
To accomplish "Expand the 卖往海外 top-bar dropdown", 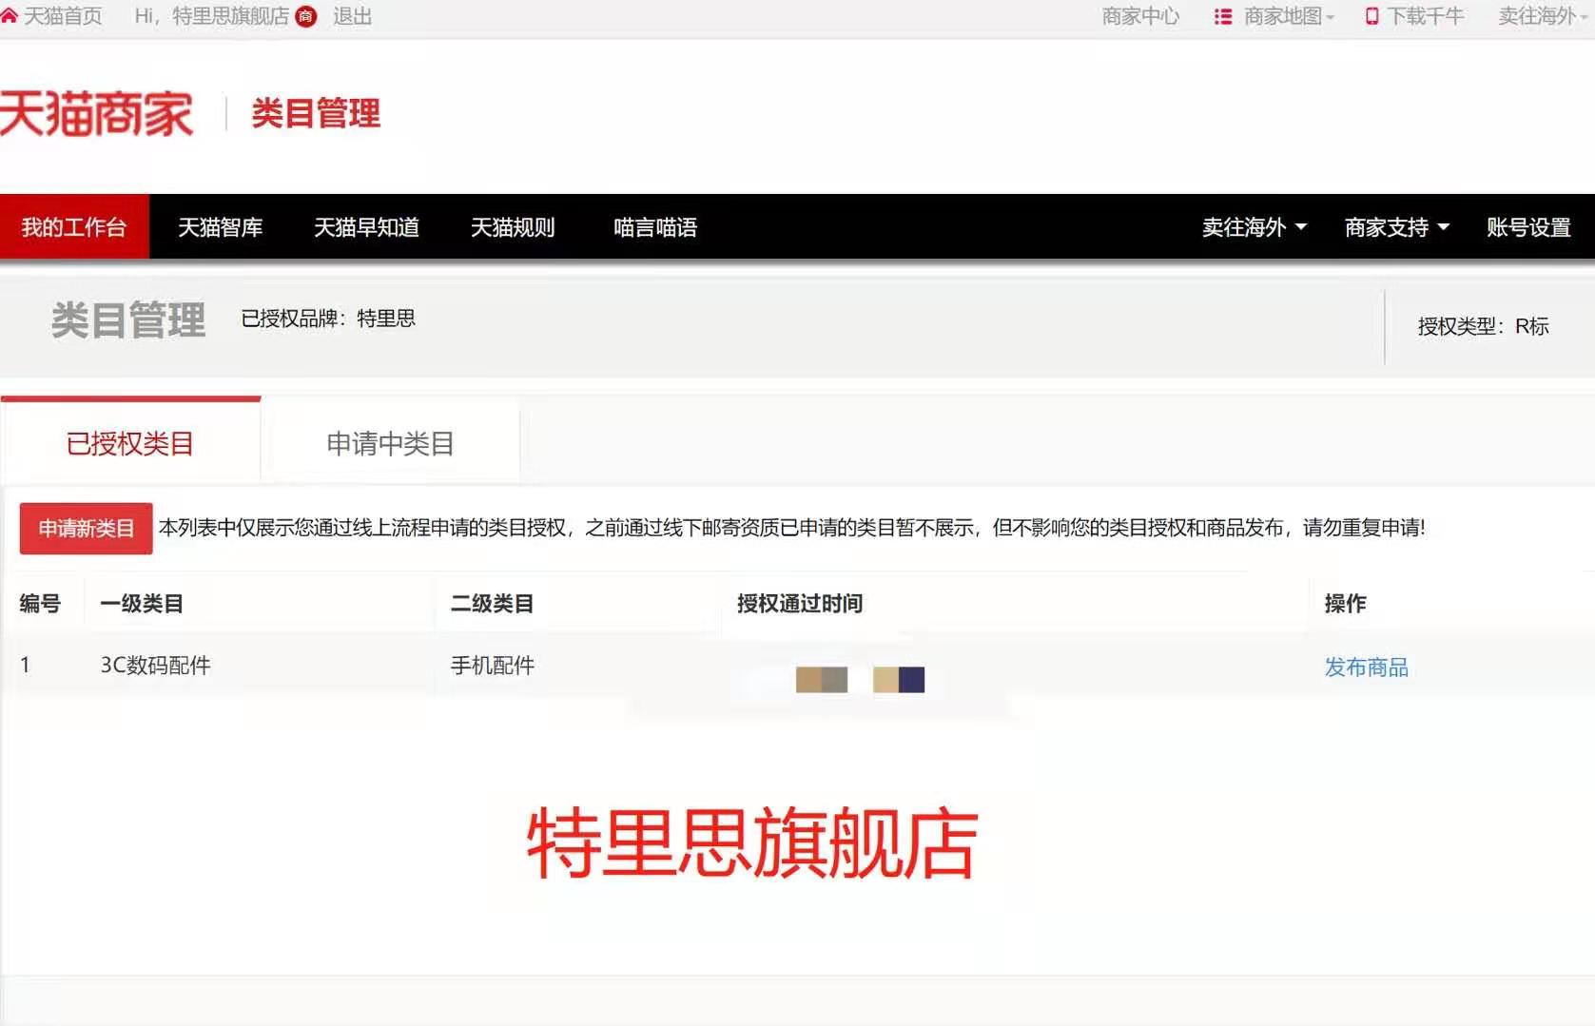I will (x=1543, y=16).
